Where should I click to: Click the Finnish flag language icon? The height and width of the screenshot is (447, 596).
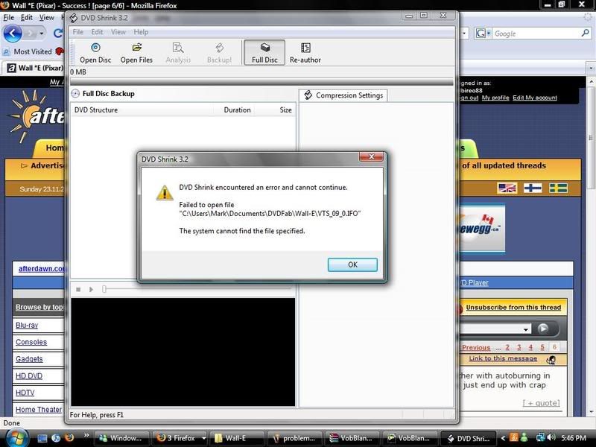coord(533,188)
